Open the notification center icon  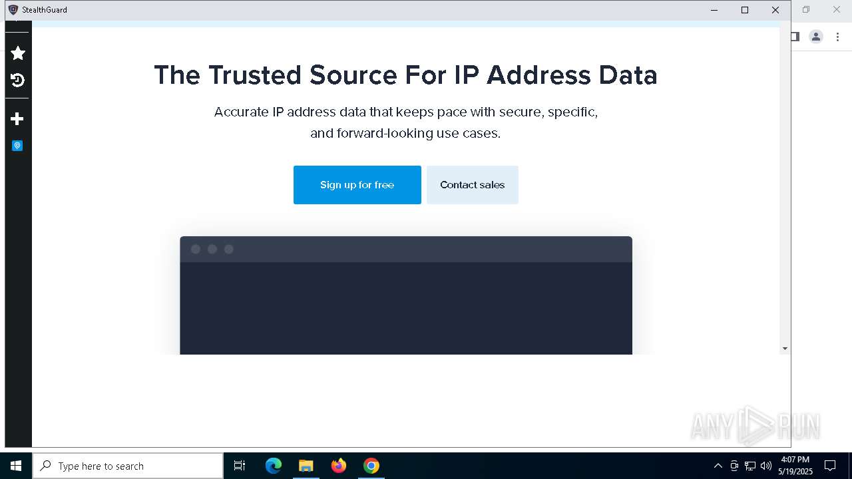(830, 466)
